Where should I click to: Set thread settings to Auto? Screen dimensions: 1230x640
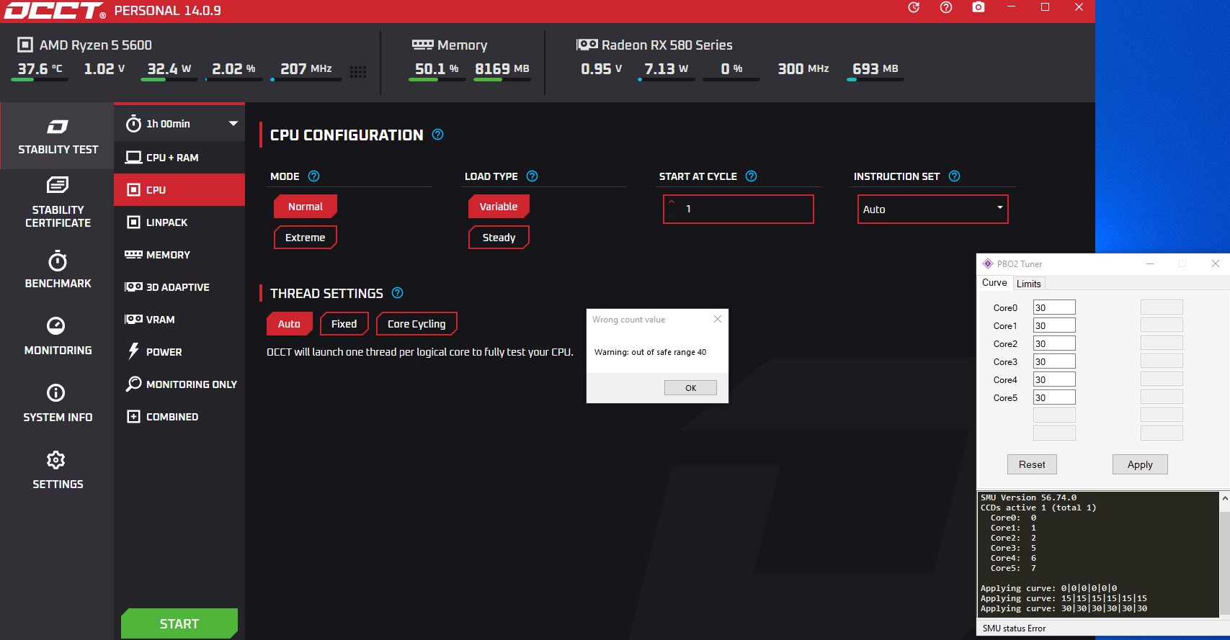tap(289, 324)
